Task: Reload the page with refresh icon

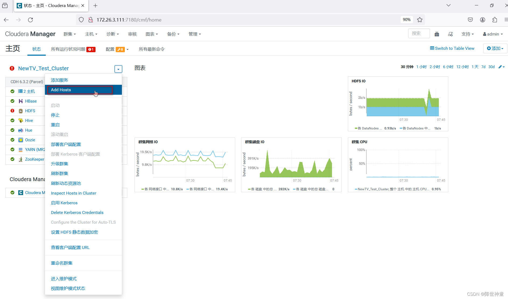Action: click(x=30, y=20)
